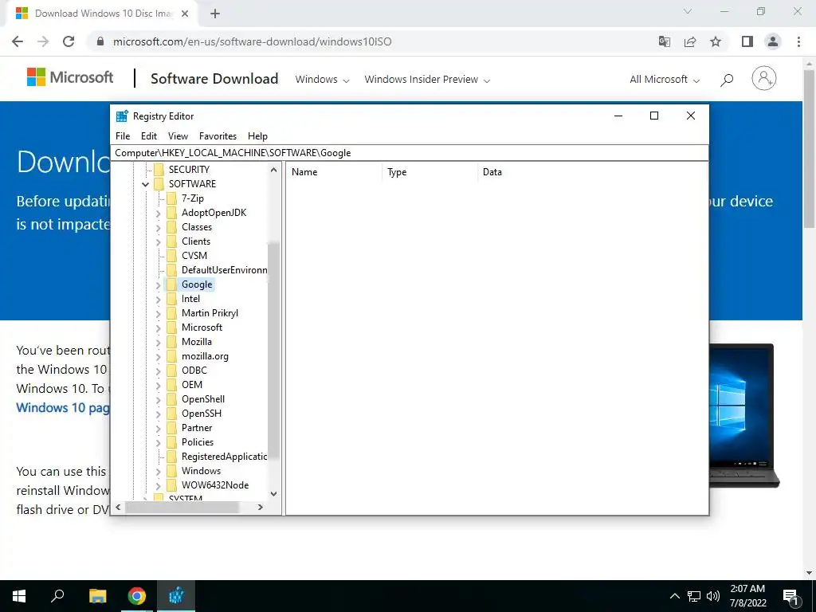
Task: Click the registry path address bar
Action: click(410, 153)
